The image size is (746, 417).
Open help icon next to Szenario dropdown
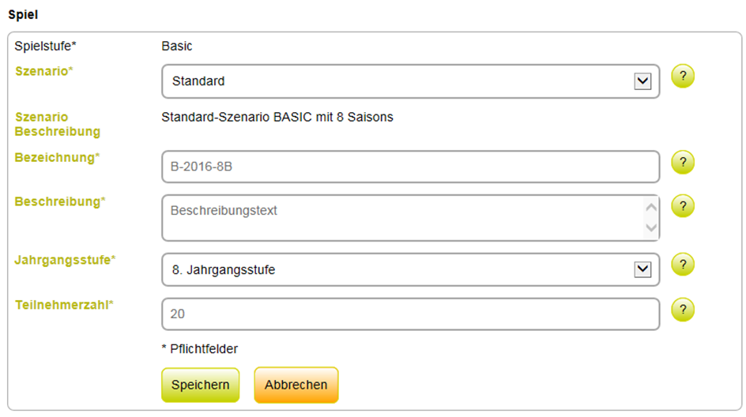683,76
